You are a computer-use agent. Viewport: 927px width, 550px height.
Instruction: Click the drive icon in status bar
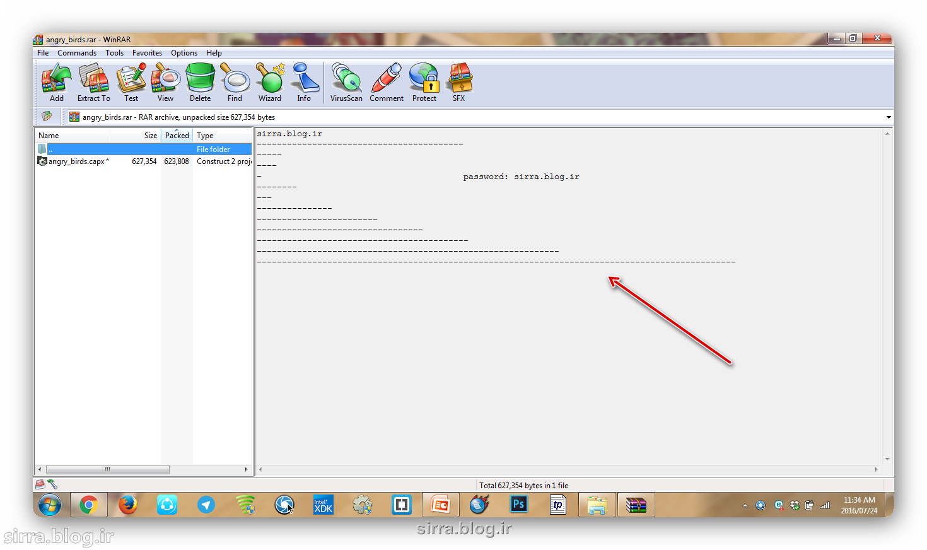[40, 484]
